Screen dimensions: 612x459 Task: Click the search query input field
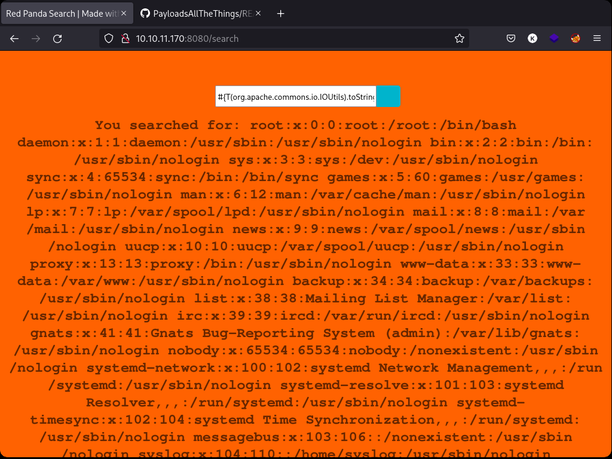296,97
